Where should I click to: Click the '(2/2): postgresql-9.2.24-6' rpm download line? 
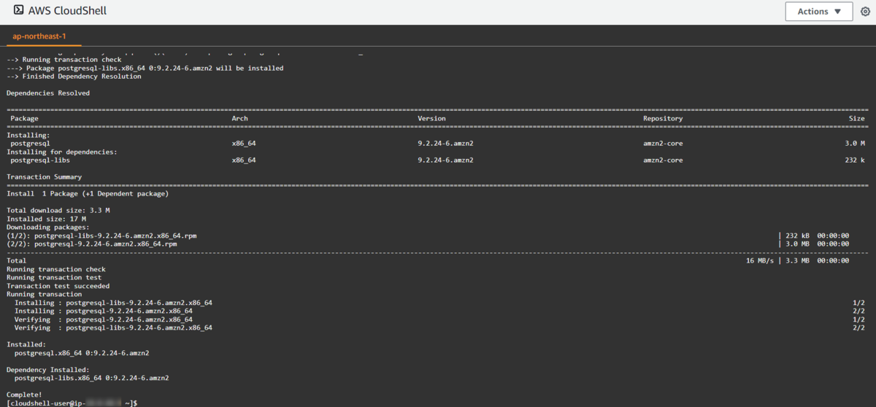(x=92, y=244)
